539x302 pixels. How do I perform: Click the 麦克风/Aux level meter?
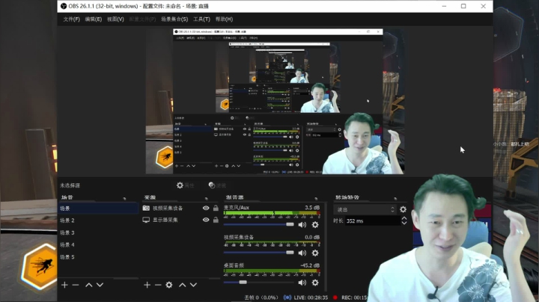click(x=272, y=213)
